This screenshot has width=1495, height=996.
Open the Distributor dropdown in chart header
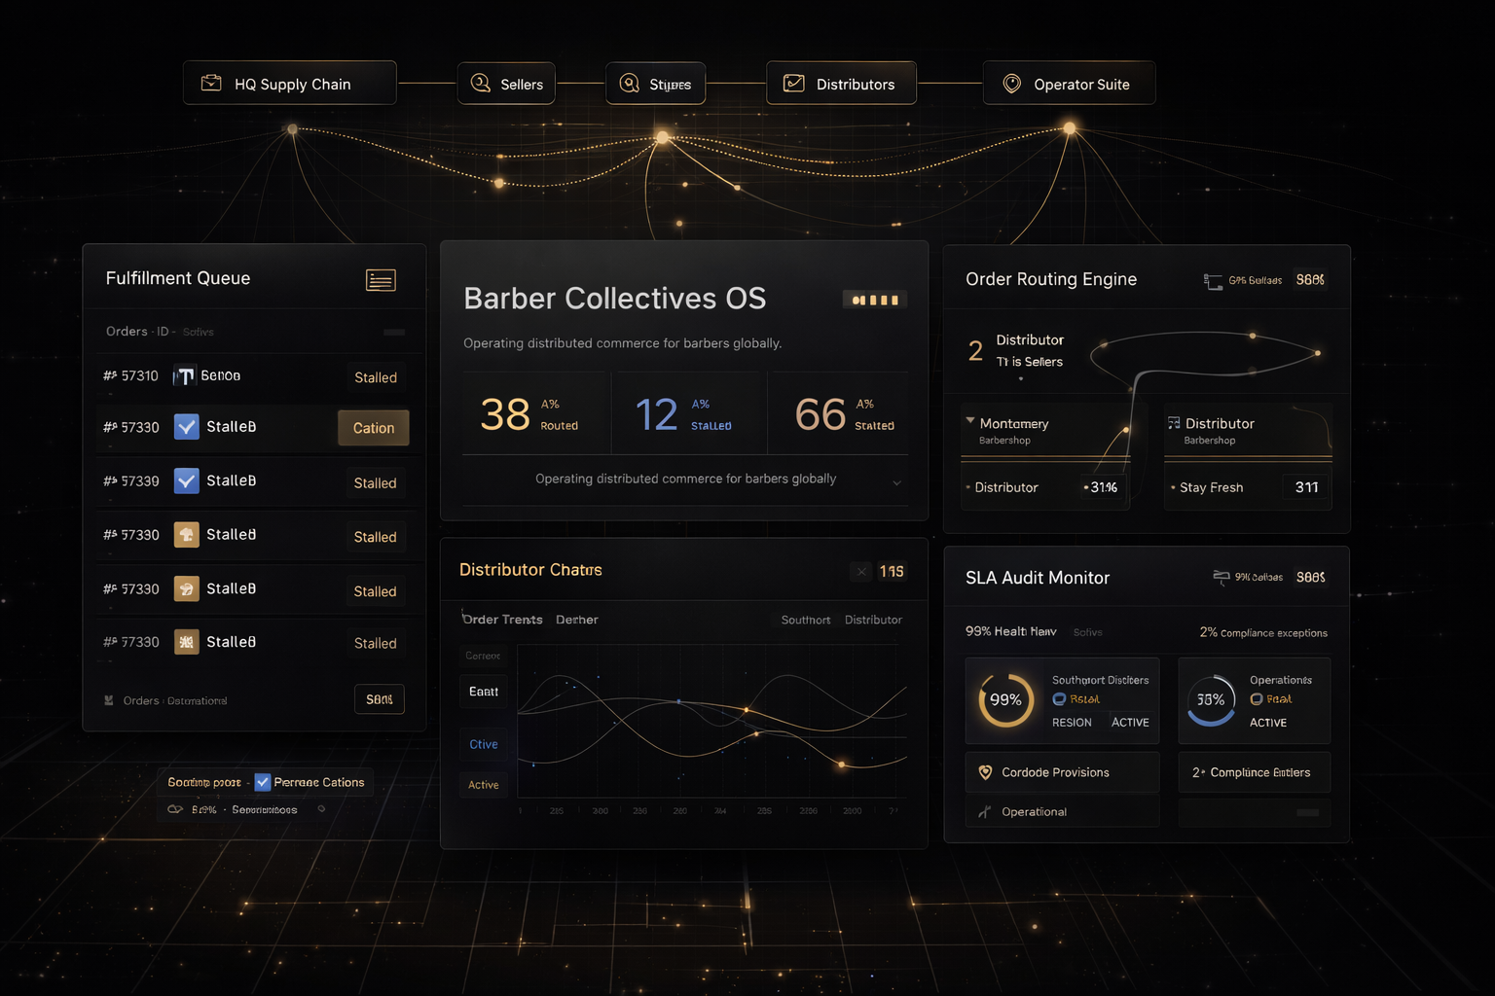[x=873, y=620]
